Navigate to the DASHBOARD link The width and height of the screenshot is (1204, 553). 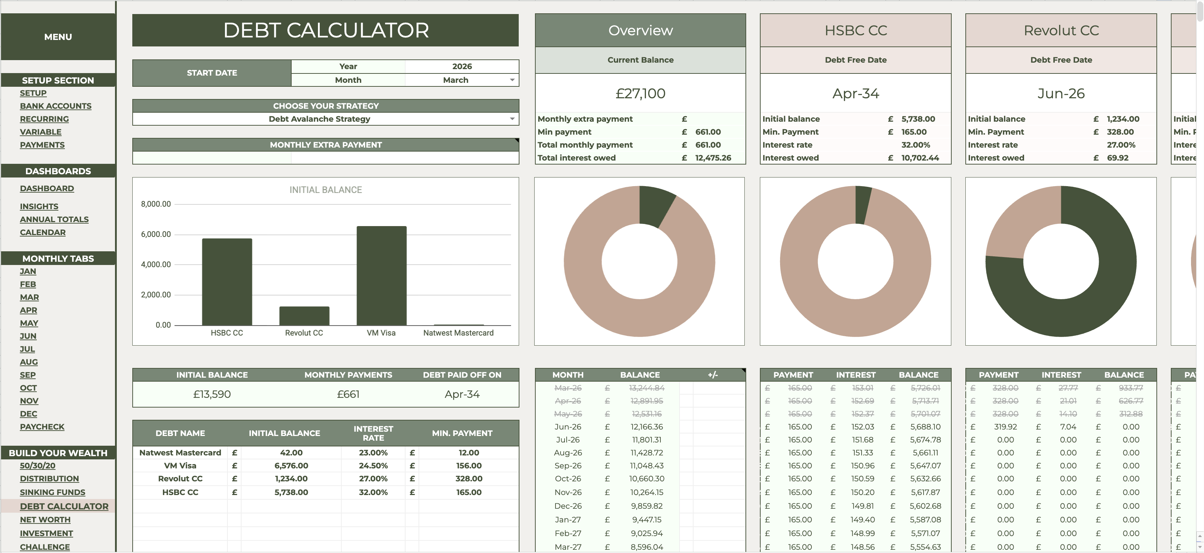[x=47, y=189]
